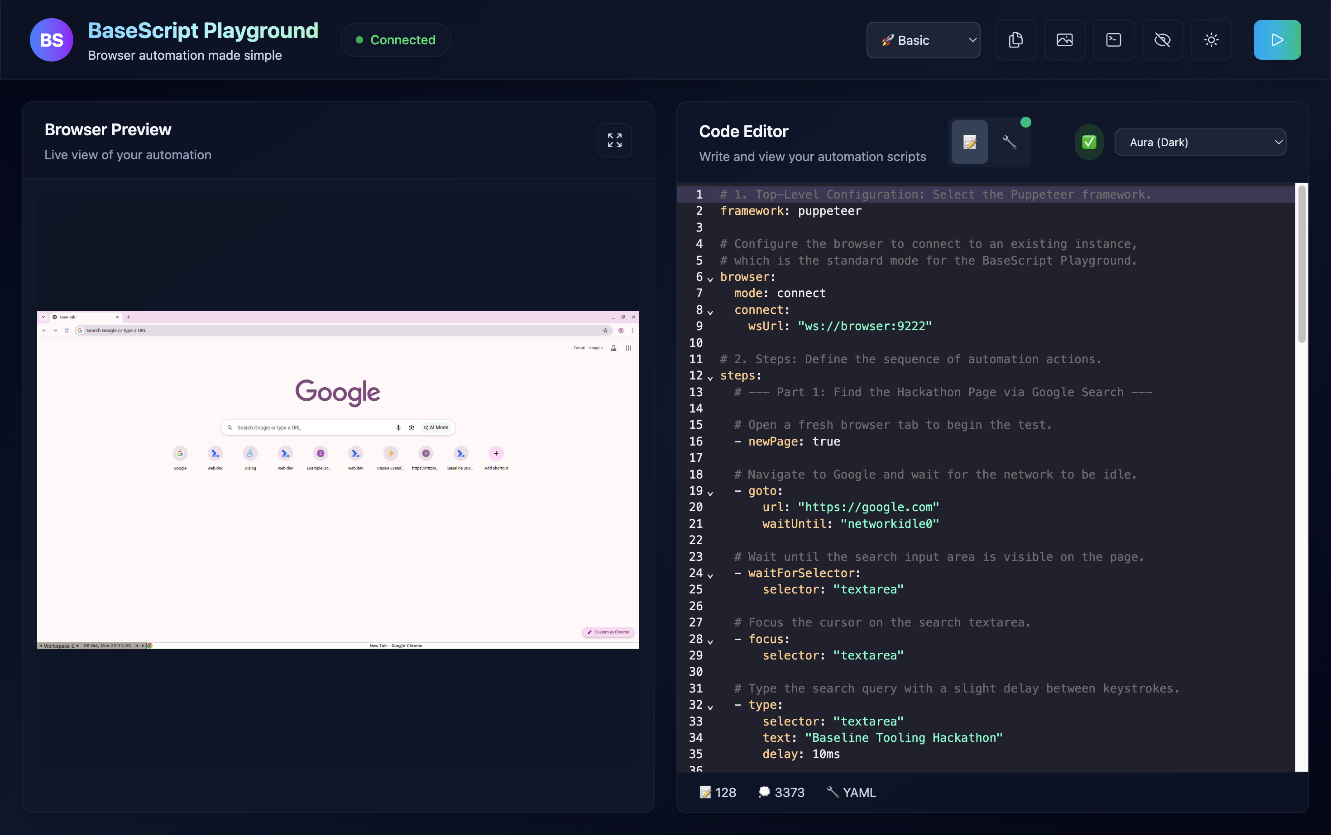
Task: Click the Connected status indicator
Action: [x=396, y=40]
